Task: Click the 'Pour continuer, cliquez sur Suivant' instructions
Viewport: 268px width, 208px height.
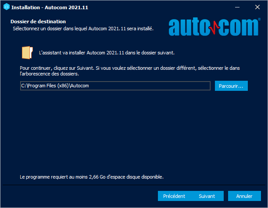Action: click(130, 71)
